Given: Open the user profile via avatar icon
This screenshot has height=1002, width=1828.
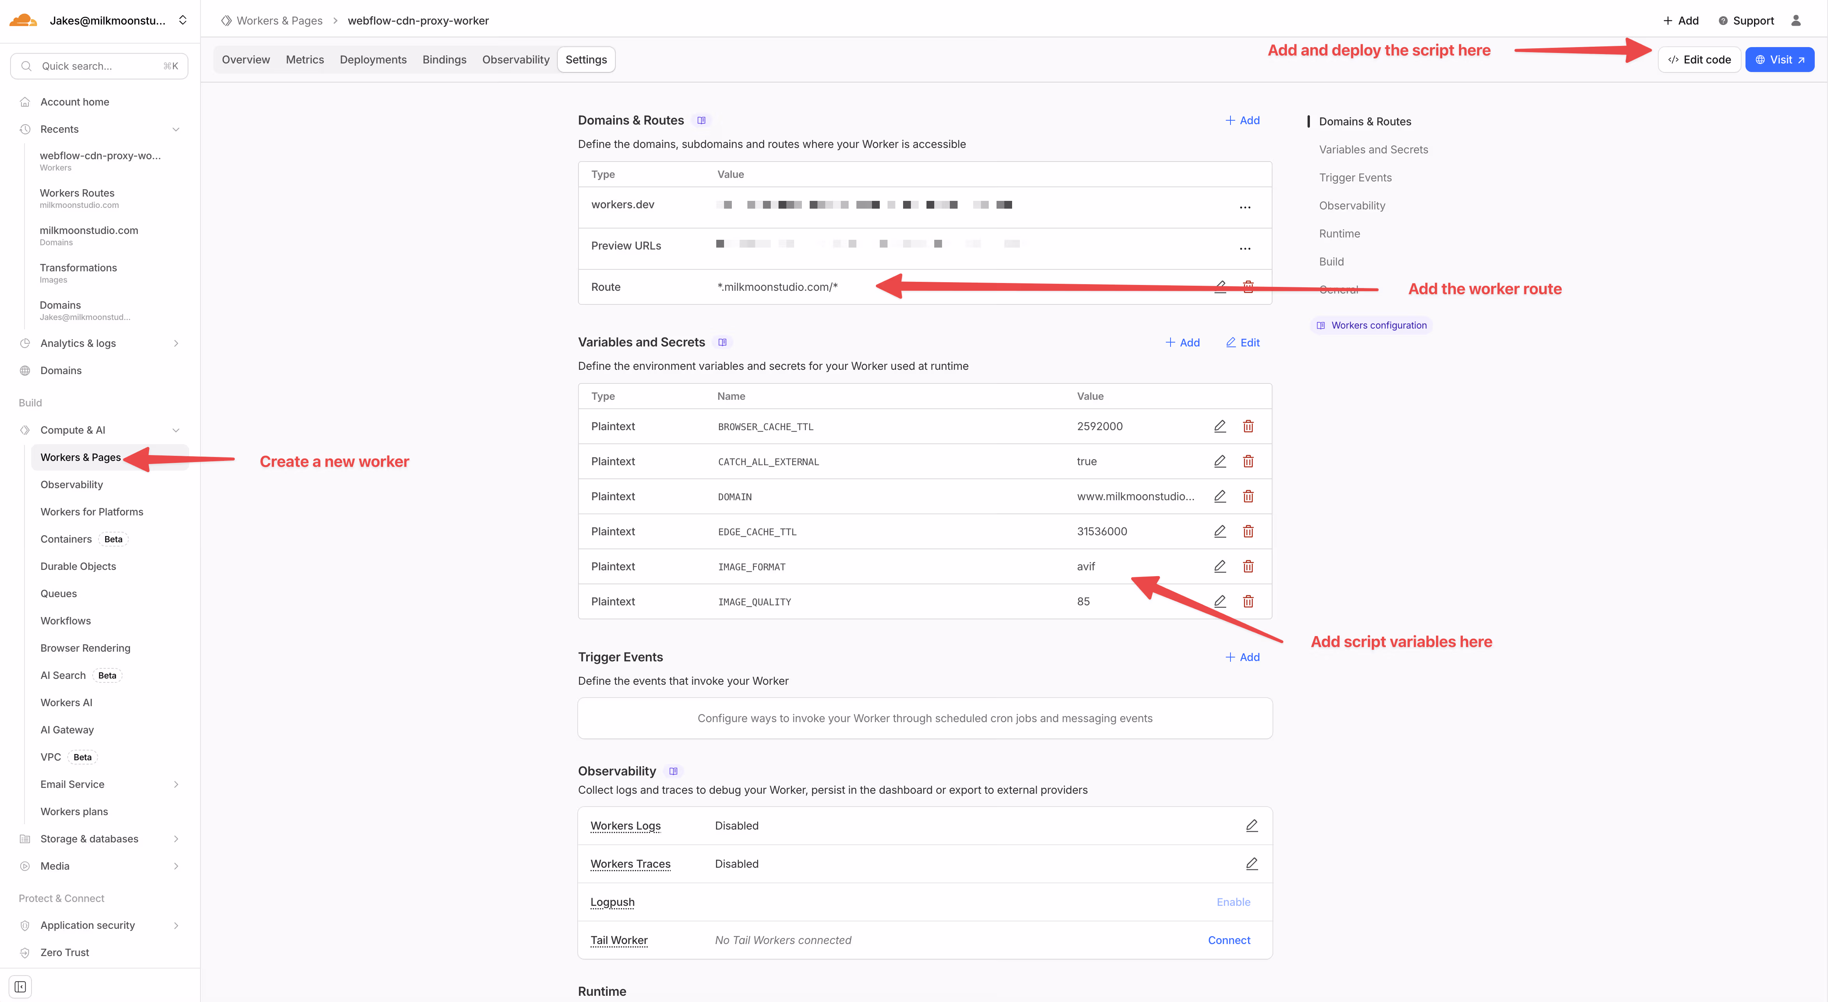Looking at the screenshot, I should (1797, 21).
